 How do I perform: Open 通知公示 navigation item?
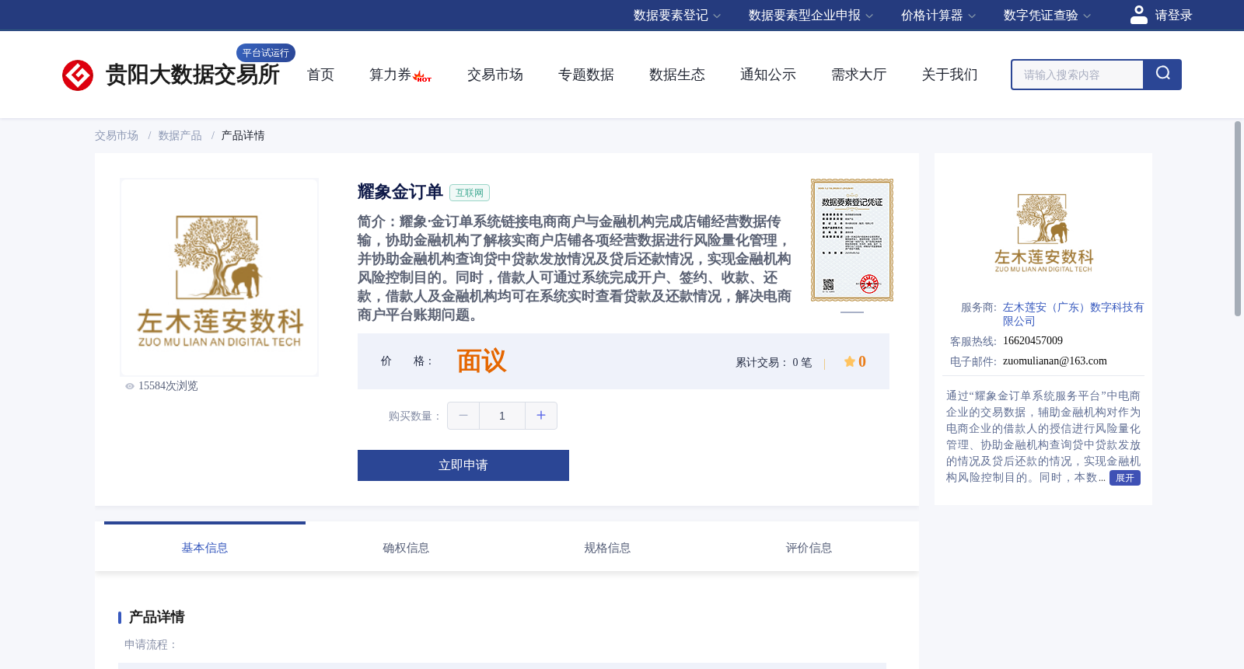pos(768,75)
